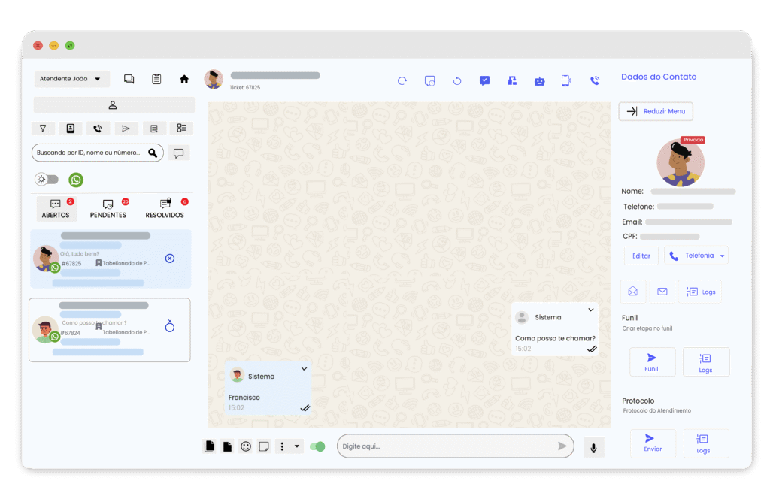Click the green WhatsApp channel icon

pyautogui.click(x=76, y=180)
